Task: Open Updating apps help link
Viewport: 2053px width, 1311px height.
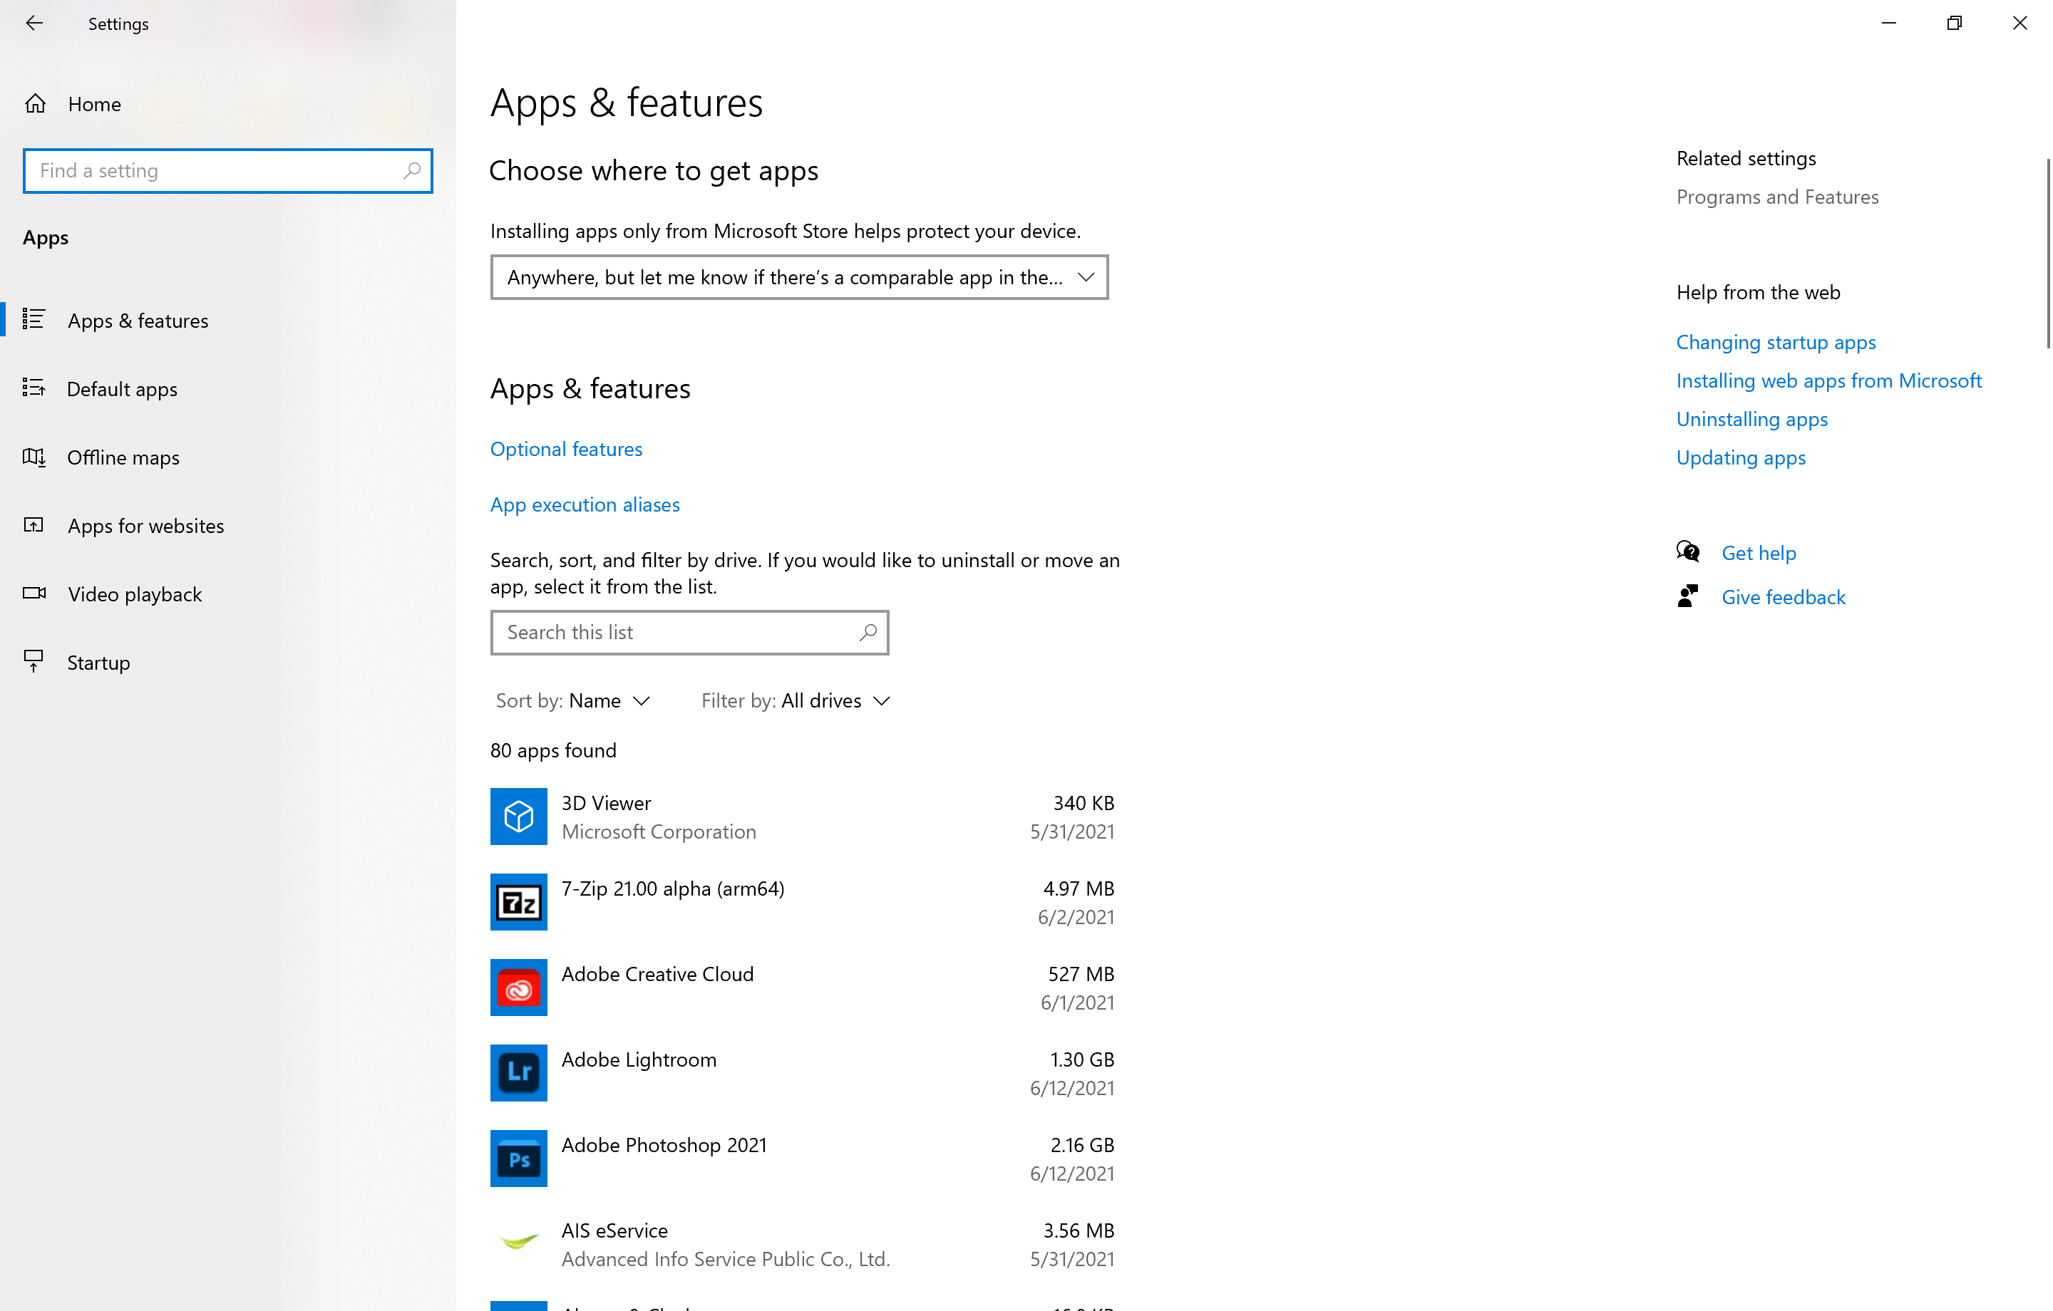Action: pos(1741,457)
